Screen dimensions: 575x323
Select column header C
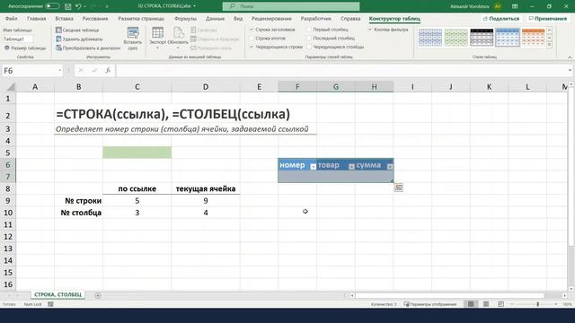(137, 87)
